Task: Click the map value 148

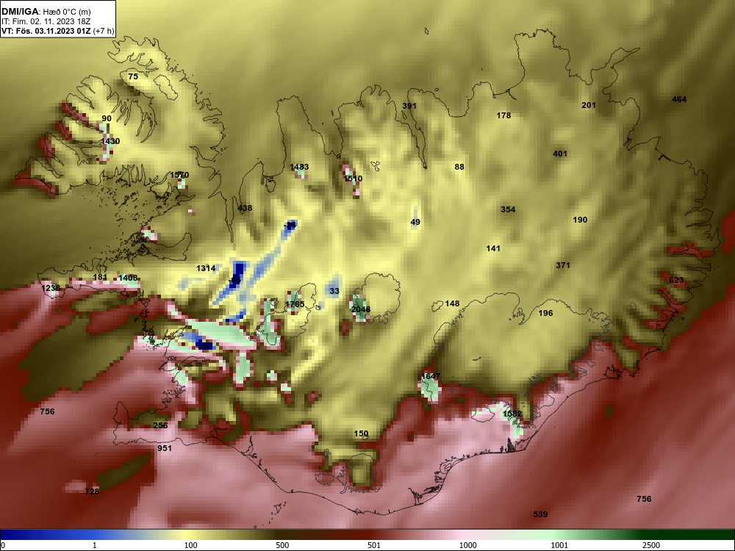Action: click(x=452, y=303)
